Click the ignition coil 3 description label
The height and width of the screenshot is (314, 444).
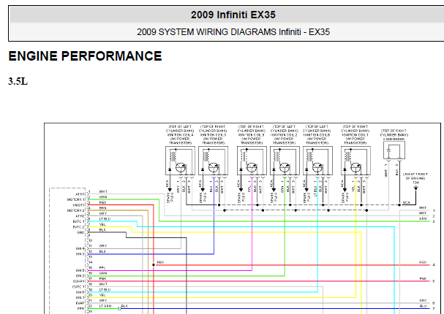coord(213,135)
